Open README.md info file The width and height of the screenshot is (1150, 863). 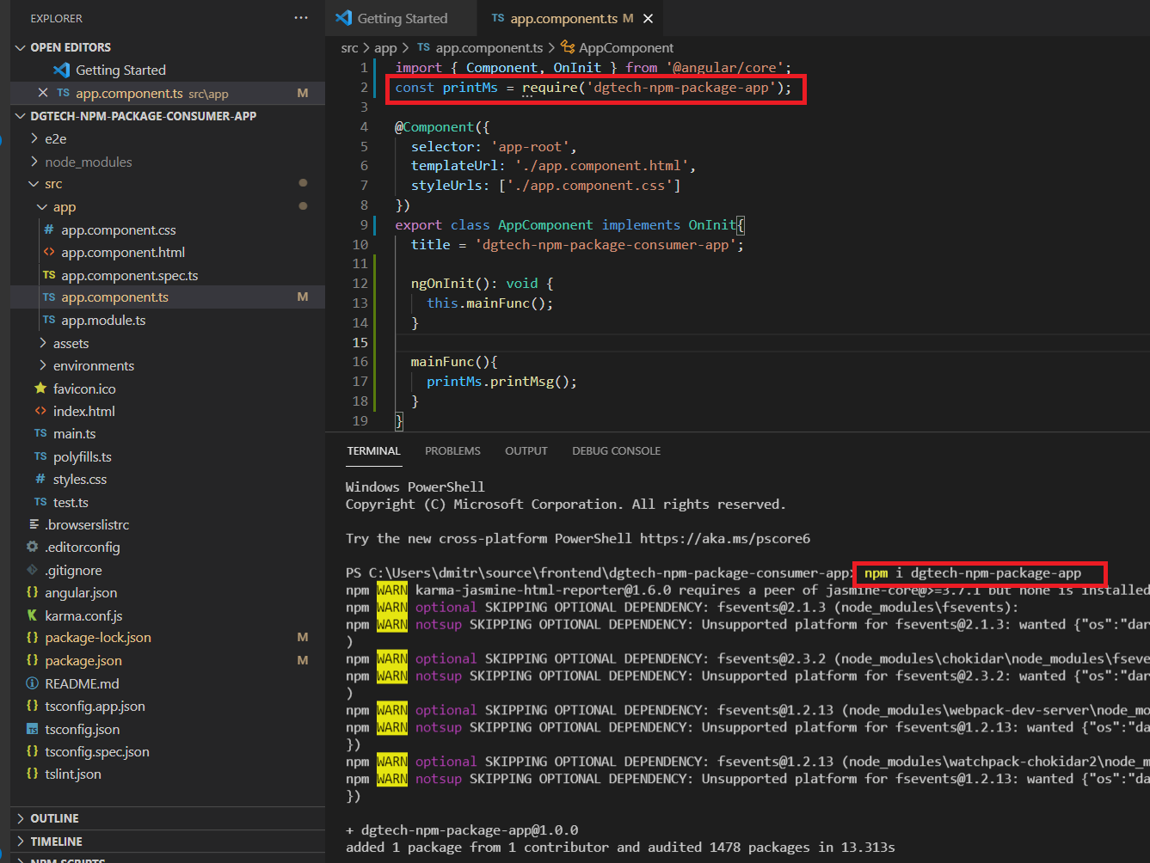[82, 683]
